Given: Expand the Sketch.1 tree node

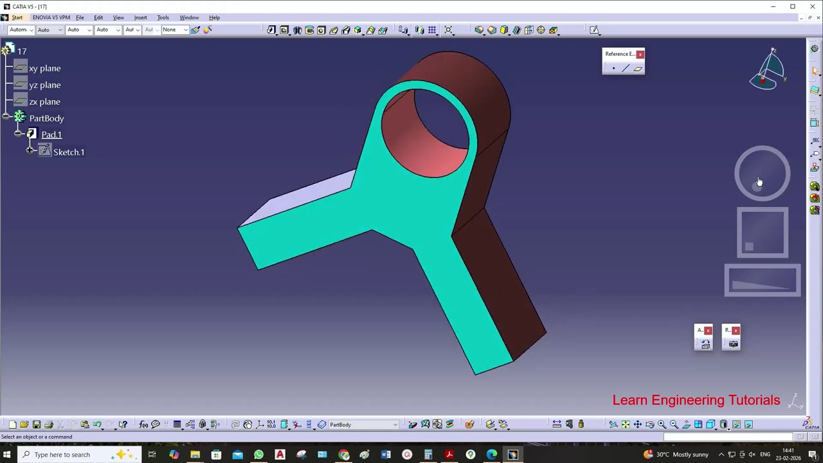Looking at the screenshot, I should pyautogui.click(x=30, y=150).
